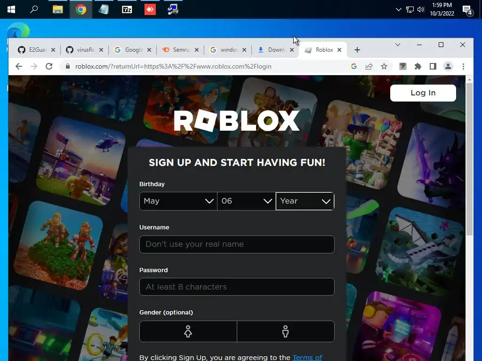Open 7-Zip taskbar icon

coord(127,9)
